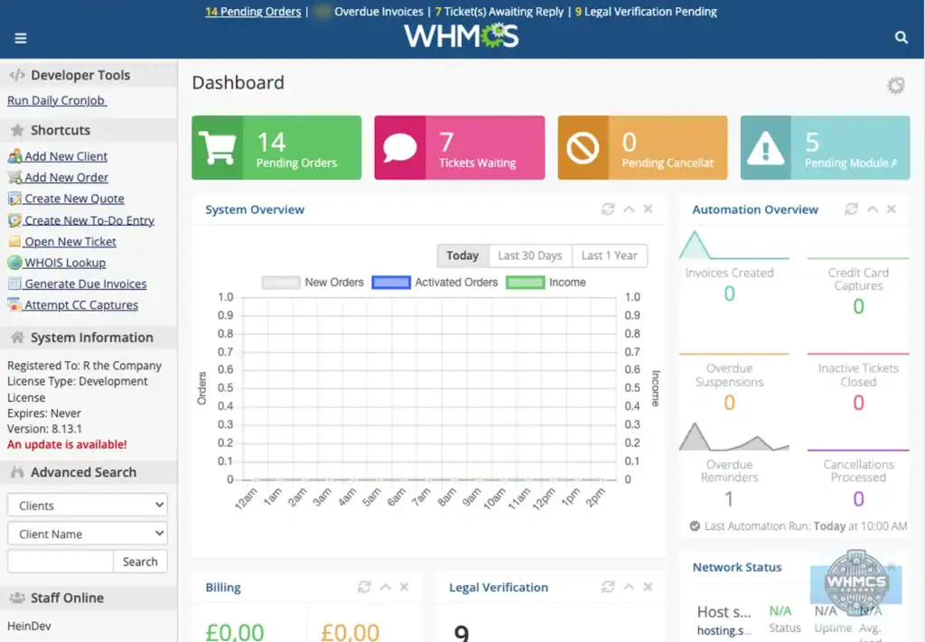925x642 pixels.
Task: Click the Credit Card Captures count
Action: click(858, 307)
